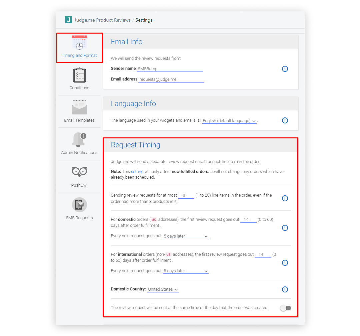360x336 pixels.
Task: Click the info icon for domestic orders
Action: (285, 228)
